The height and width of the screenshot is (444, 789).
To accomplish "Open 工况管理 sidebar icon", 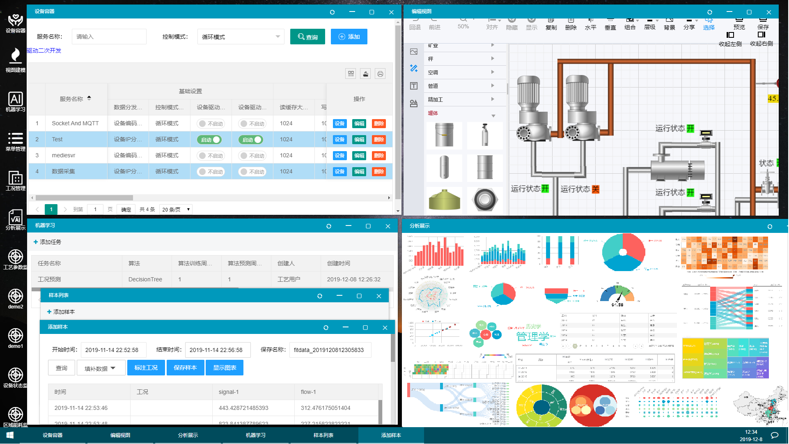I will (15, 180).
